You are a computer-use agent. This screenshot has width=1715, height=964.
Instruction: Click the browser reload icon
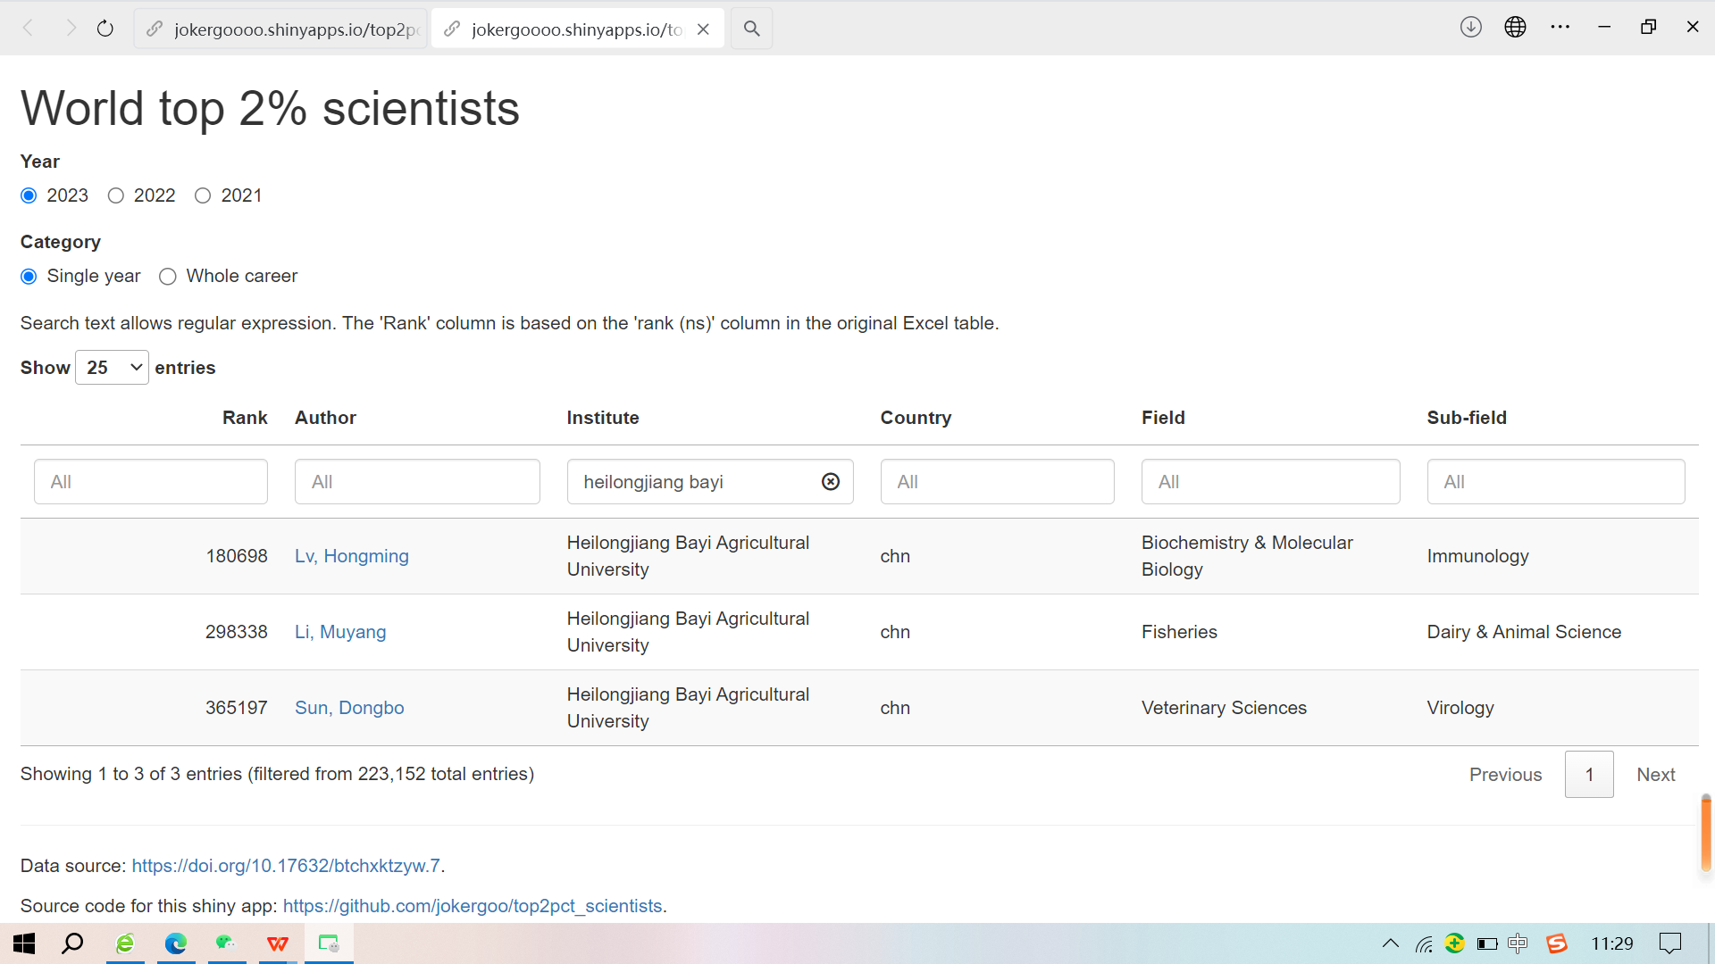(105, 29)
